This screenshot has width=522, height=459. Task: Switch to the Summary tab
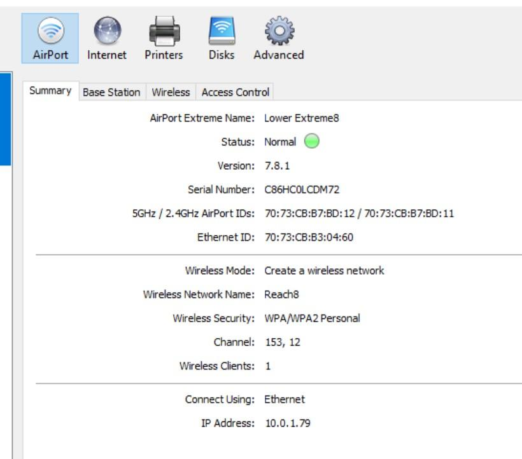[50, 91]
